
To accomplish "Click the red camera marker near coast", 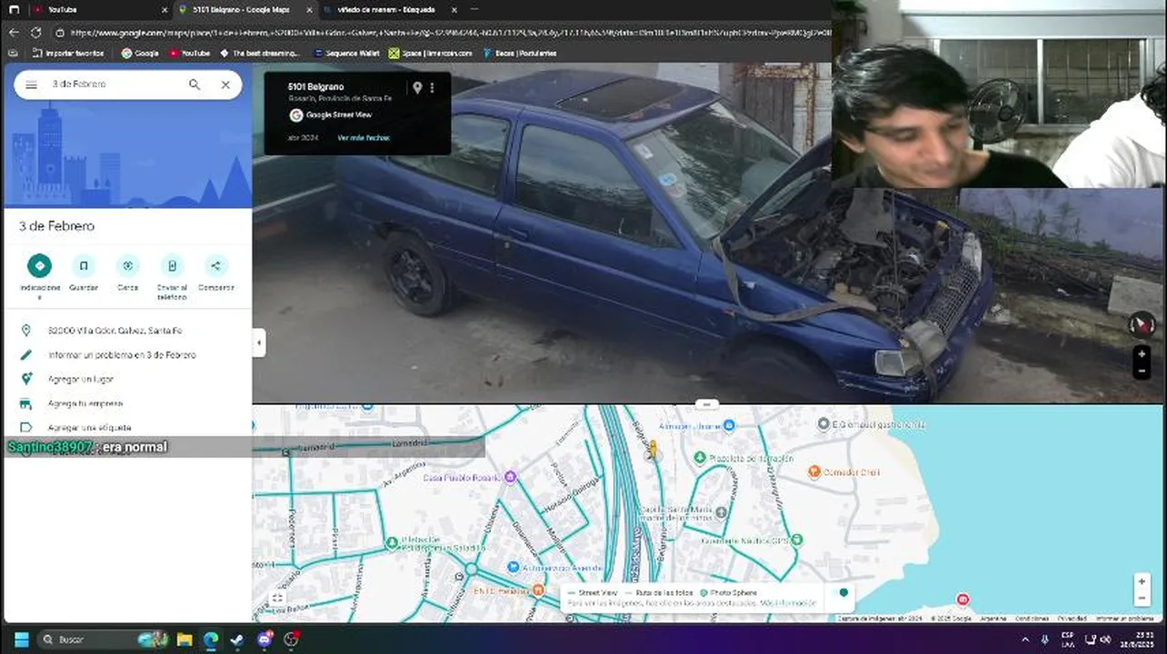I will tap(963, 599).
